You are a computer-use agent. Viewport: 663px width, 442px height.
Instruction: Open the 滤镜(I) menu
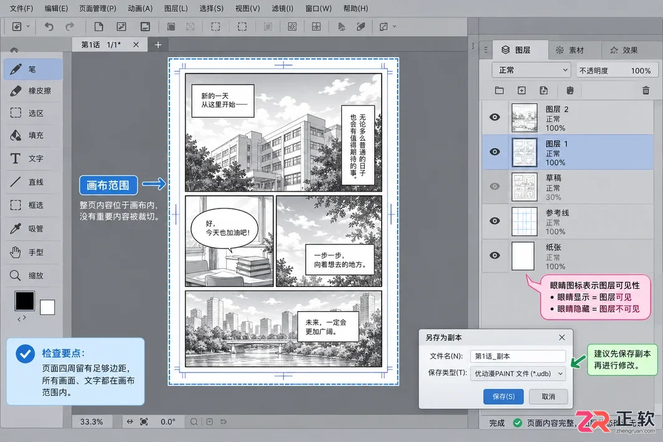(x=282, y=8)
